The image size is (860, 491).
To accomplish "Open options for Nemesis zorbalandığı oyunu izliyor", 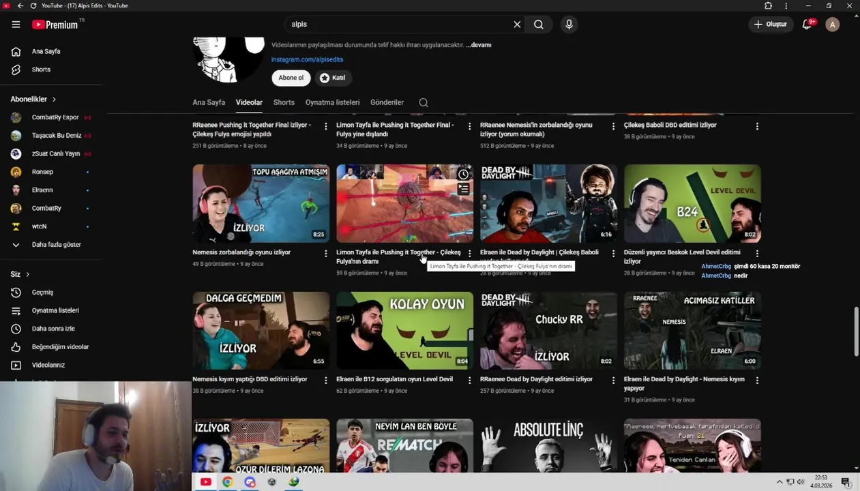I will coord(325,253).
